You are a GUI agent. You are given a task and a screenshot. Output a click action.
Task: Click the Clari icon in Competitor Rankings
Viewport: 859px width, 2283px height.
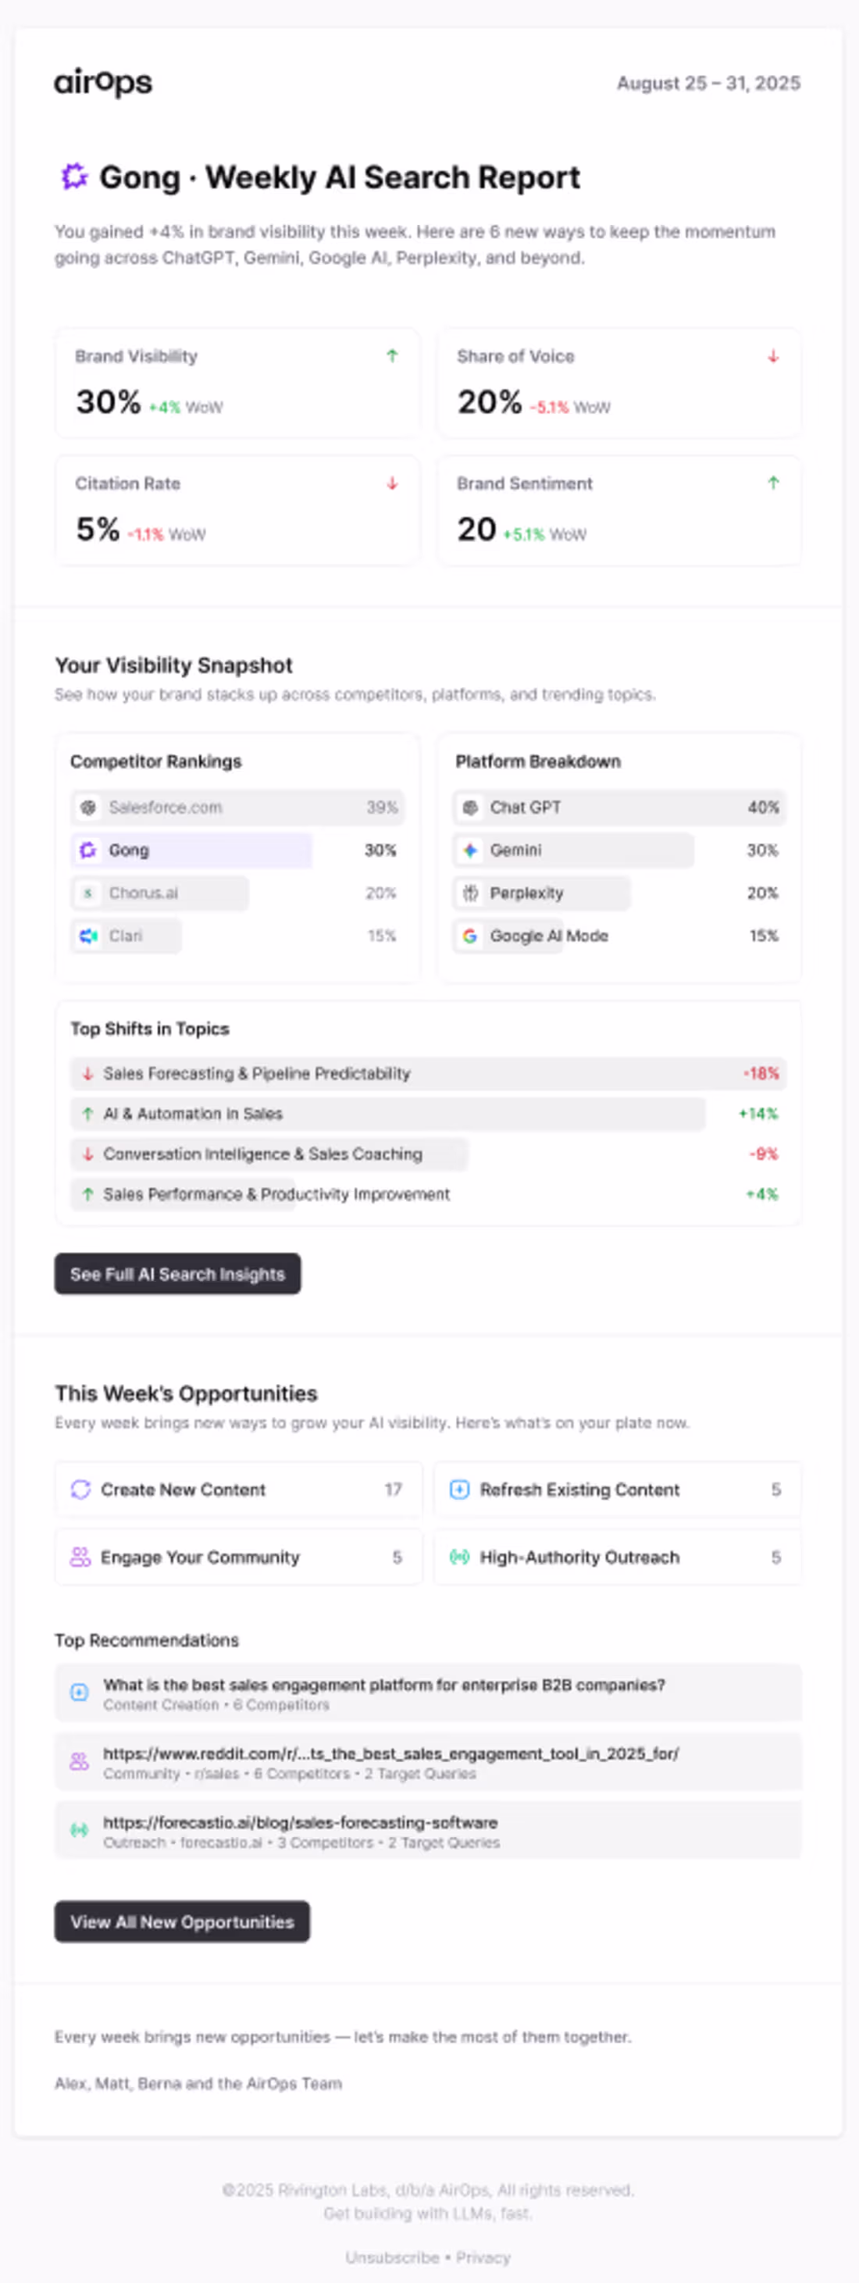(87, 935)
